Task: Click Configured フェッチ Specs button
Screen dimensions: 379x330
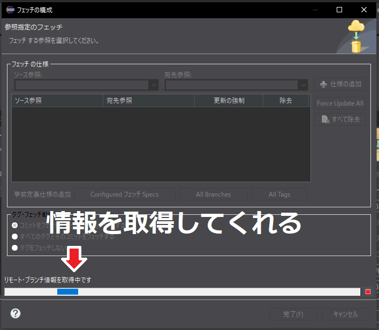Action: pos(124,194)
